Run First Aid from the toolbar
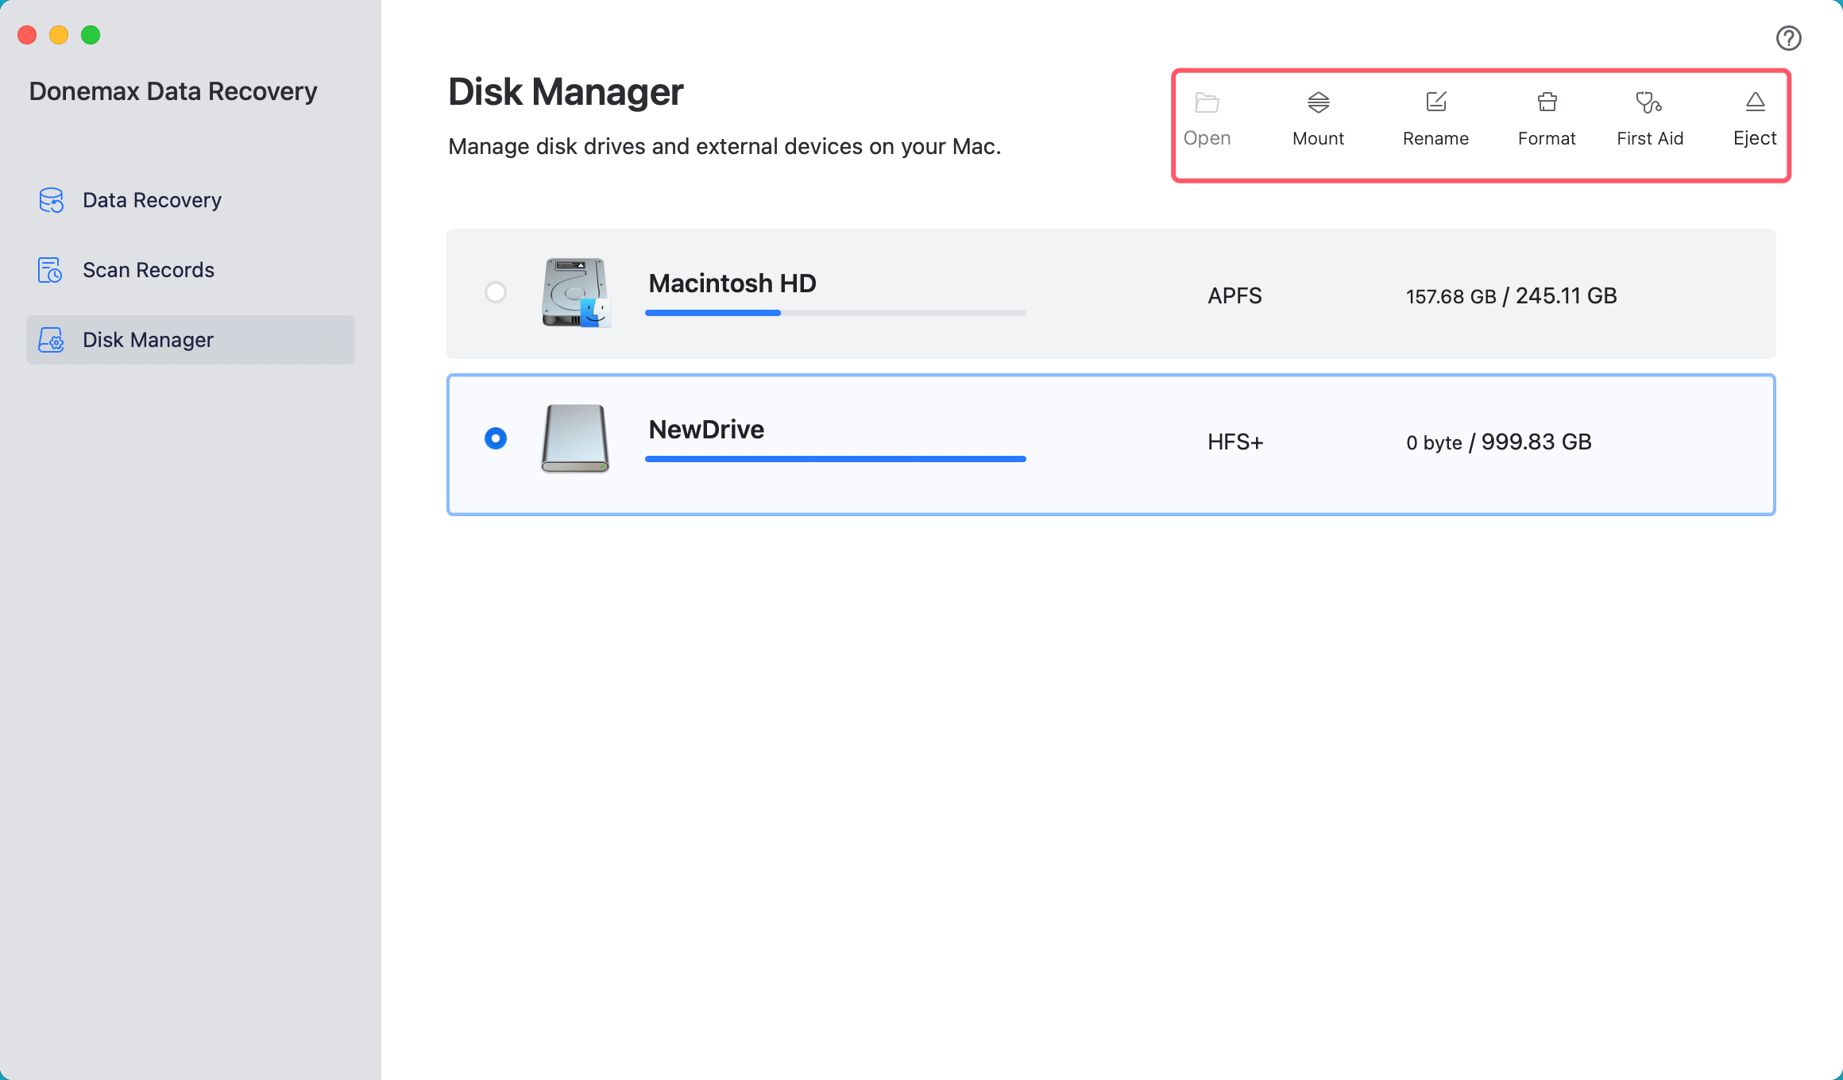The width and height of the screenshot is (1843, 1080). click(x=1650, y=102)
